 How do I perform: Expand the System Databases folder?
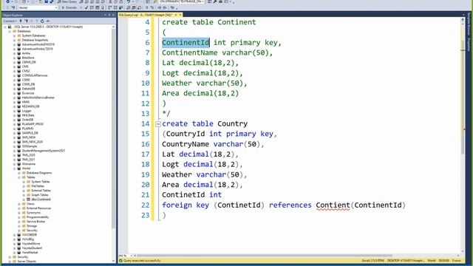14,35
